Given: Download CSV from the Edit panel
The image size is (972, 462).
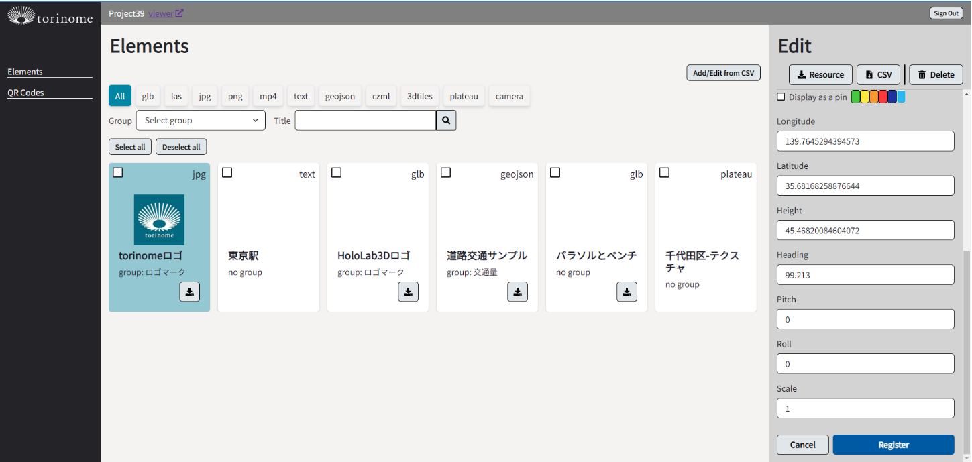Looking at the screenshot, I should tap(878, 75).
